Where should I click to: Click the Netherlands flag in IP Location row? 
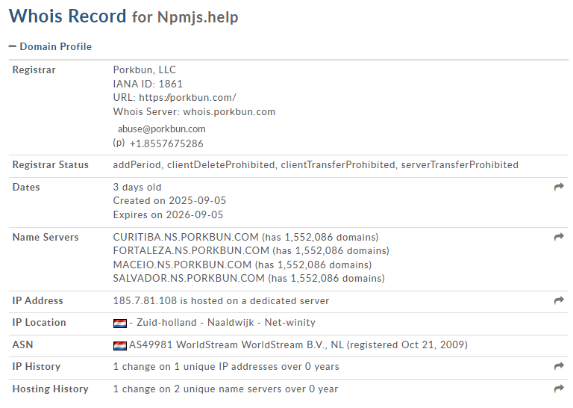(x=119, y=323)
